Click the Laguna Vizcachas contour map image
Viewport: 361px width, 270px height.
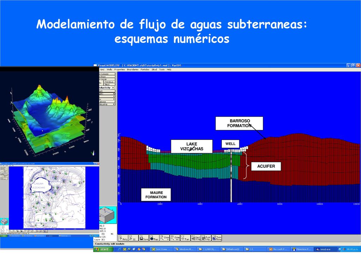[54, 198]
